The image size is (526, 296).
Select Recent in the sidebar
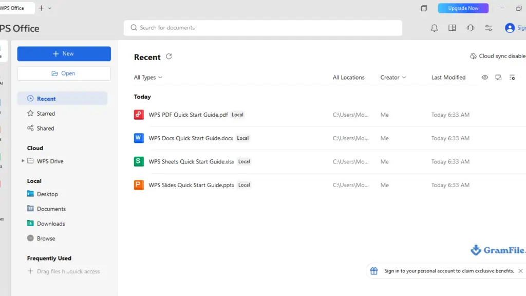[x=62, y=99]
